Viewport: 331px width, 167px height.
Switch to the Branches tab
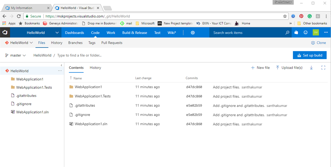click(75, 43)
